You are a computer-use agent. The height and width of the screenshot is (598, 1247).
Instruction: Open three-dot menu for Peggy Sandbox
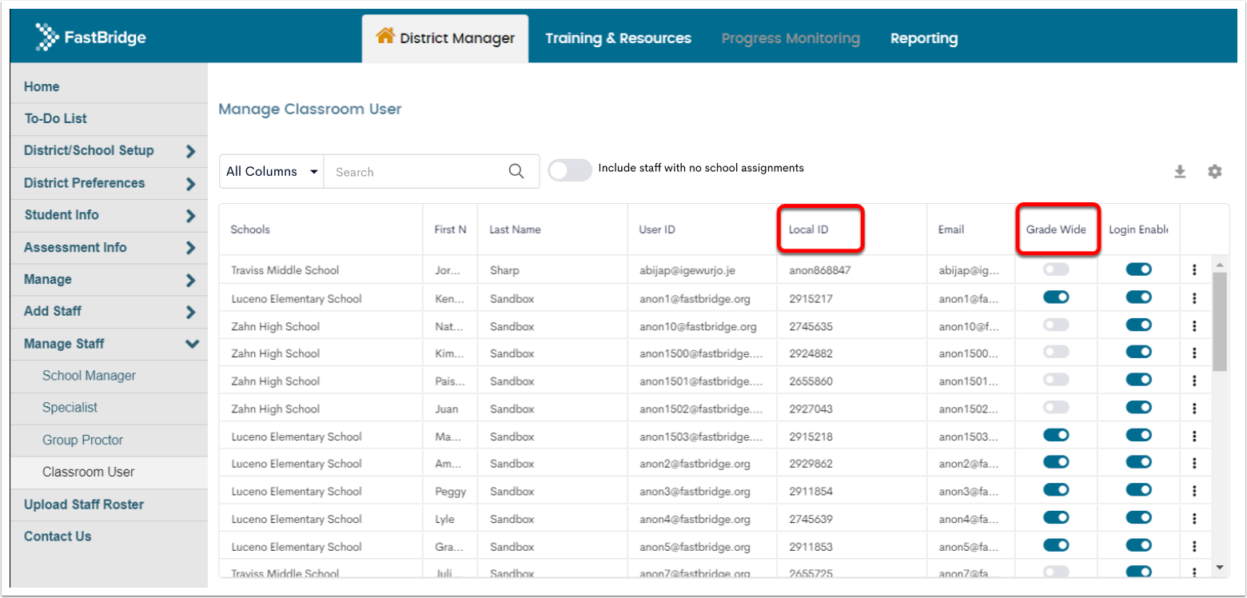tap(1194, 492)
